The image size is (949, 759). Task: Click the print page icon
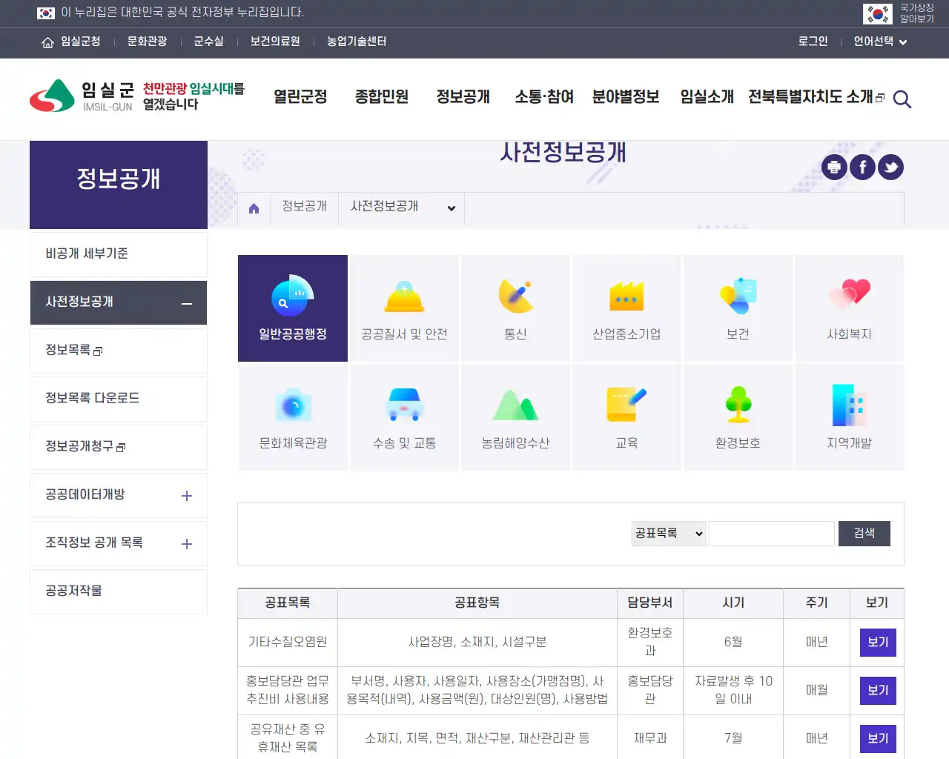834,168
